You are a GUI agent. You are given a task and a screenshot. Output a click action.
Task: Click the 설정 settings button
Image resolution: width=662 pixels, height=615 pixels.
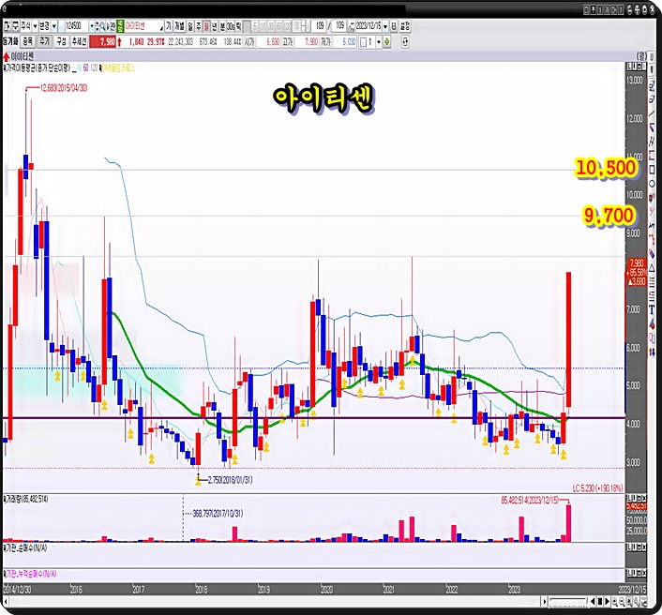point(405,26)
